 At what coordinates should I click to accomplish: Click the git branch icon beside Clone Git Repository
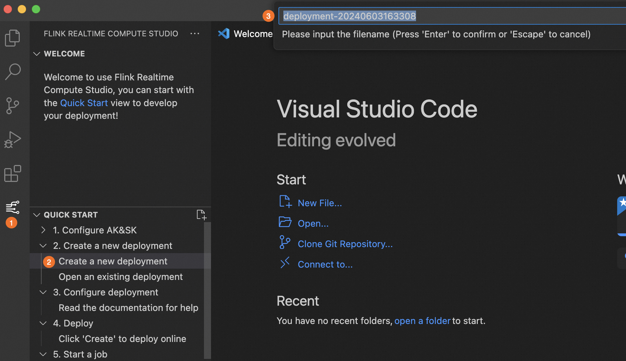(285, 242)
